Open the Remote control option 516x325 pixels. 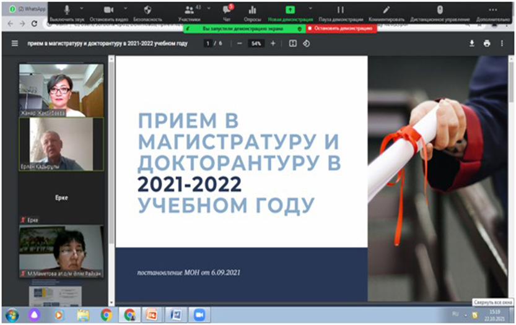(440, 10)
